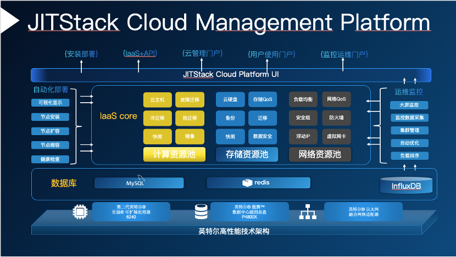The height and width of the screenshot is (257, 456).
Task: Select the 云硬盘 storage block
Action: pyautogui.click(x=230, y=99)
